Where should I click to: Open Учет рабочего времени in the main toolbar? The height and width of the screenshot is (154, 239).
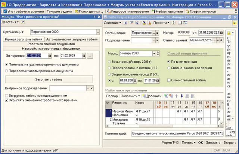[24, 12]
